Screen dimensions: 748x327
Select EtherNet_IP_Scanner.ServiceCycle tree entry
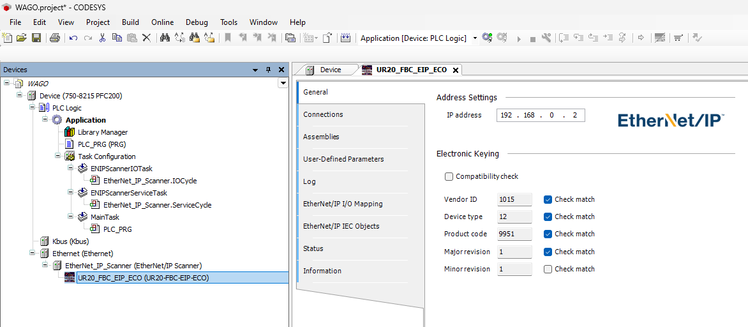157,205
